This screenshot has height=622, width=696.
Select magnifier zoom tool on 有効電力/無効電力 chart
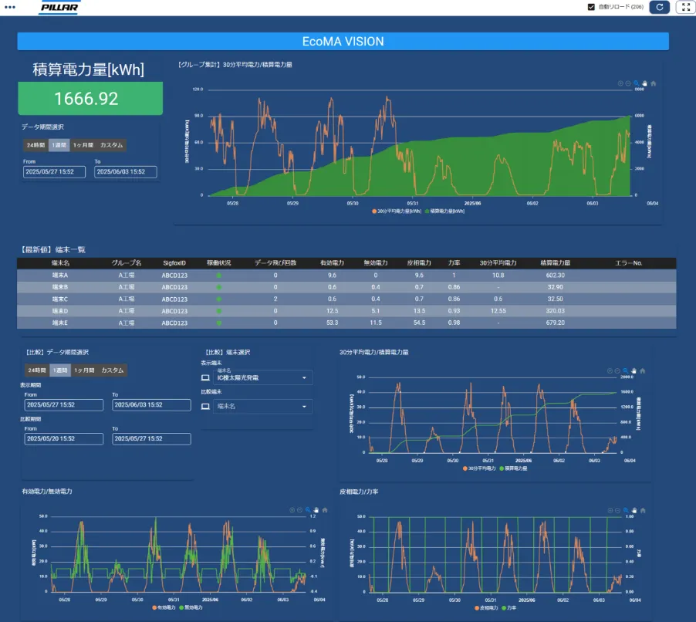coord(308,510)
